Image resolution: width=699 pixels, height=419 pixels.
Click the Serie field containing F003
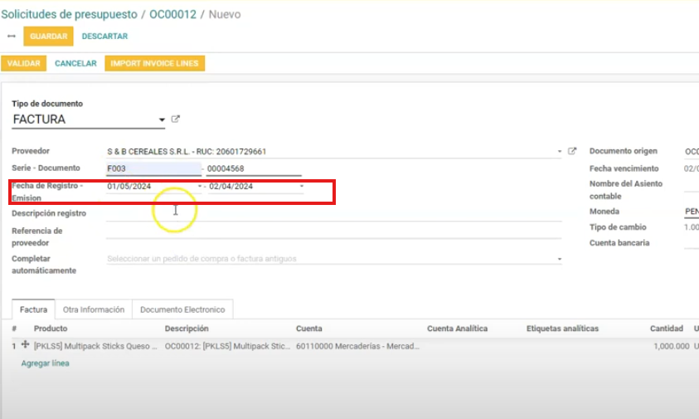click(x=153, y=169)
